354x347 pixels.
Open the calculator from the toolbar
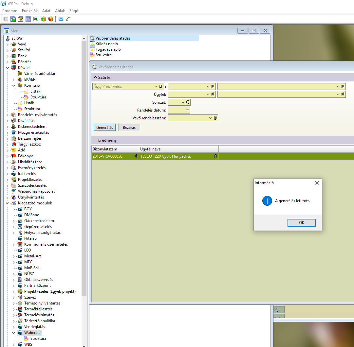pos(28,19)
